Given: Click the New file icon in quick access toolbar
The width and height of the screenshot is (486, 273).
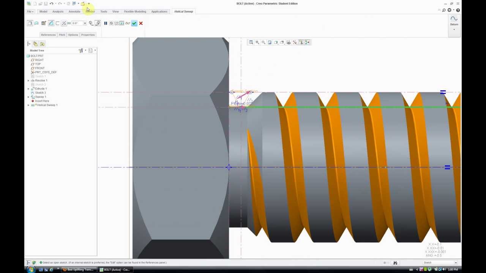Looking at the screenshot, I should (x=35, y=4).
